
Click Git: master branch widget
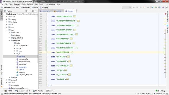[x=157, y=94]
